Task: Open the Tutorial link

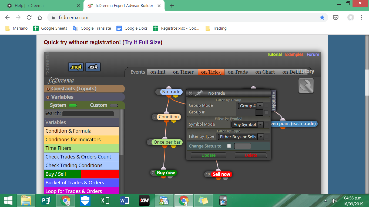Action: [x=274, y=54]
